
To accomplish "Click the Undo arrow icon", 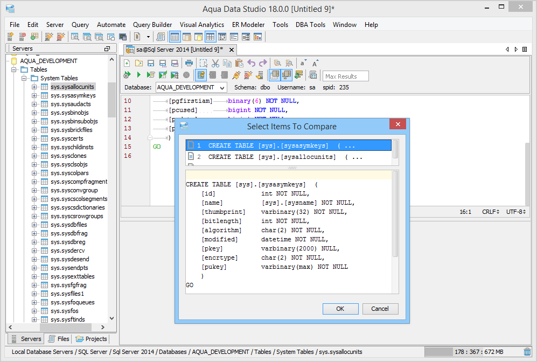I will (x=251, y=63).
